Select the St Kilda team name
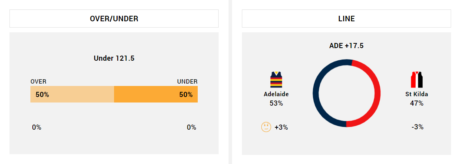The width and height of the screenshot is (459, 164). pyautogui.click(x=417, y=94)
